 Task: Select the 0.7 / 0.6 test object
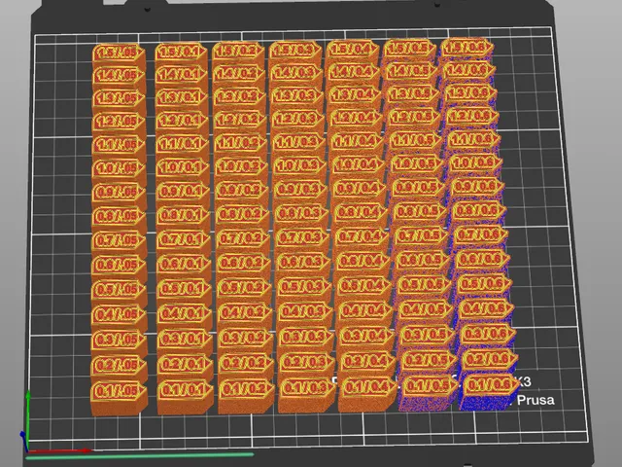click(482, 234)
